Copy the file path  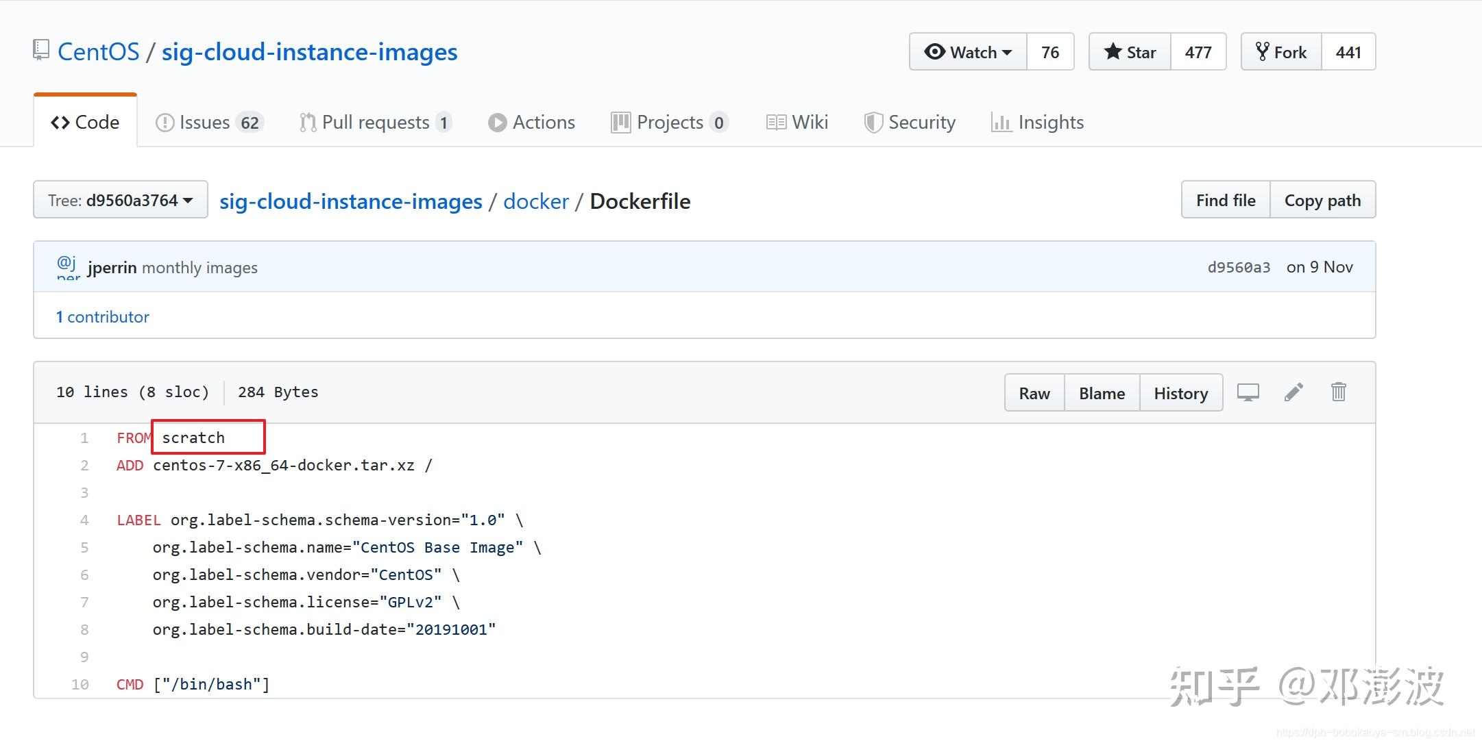[x=1324, y=199]
